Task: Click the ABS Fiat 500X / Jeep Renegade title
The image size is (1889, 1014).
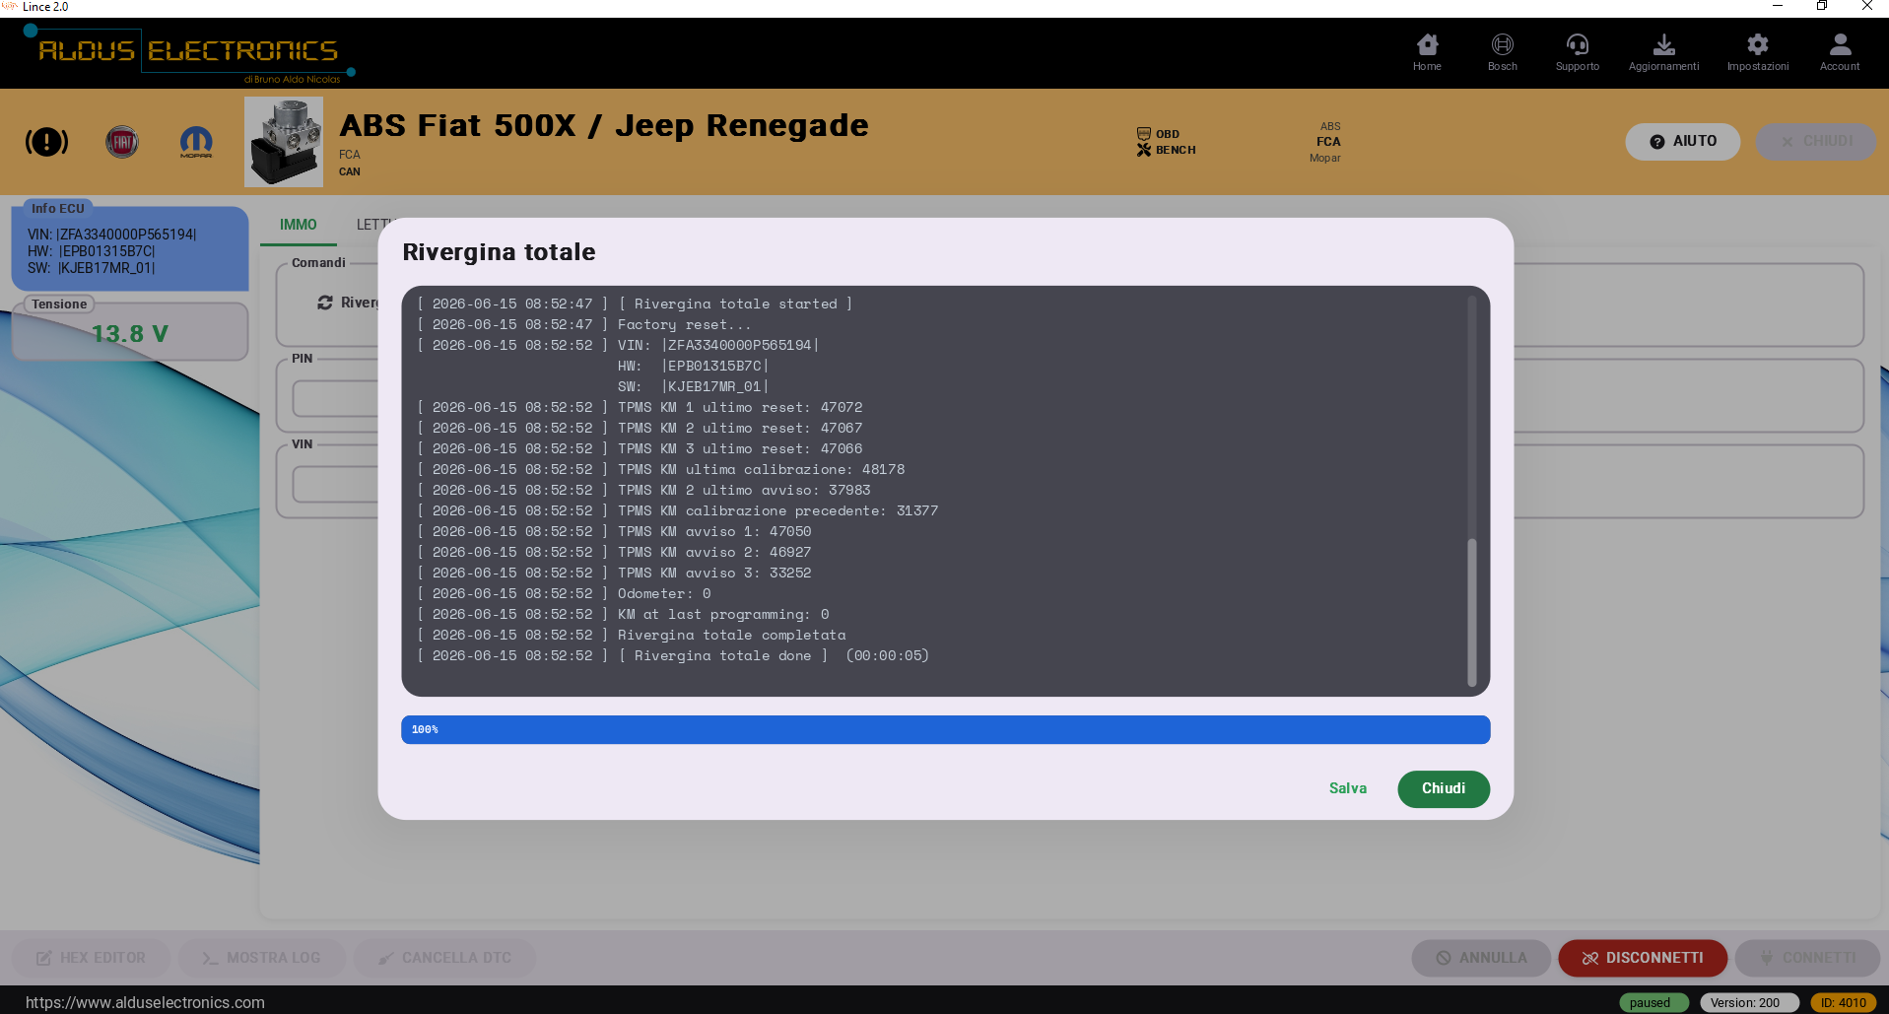Action: (x=604, y=125)
